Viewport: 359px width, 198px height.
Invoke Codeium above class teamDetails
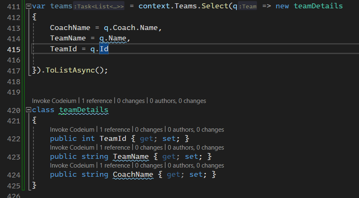(54, 101)
